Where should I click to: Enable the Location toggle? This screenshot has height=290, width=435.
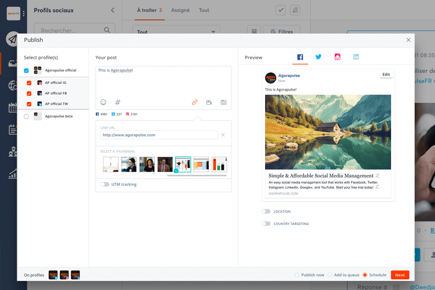(266, 212)
